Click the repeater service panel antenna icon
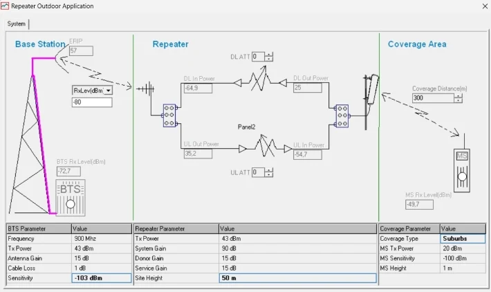The width and height of the screenshot is (491, 292). [x=371, y=101]
